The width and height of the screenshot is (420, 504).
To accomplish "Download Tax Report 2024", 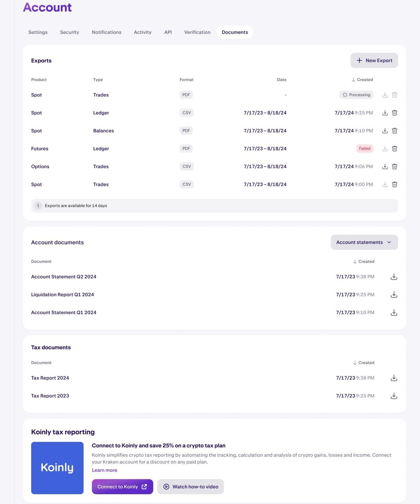I will click(x=394, y=378).
